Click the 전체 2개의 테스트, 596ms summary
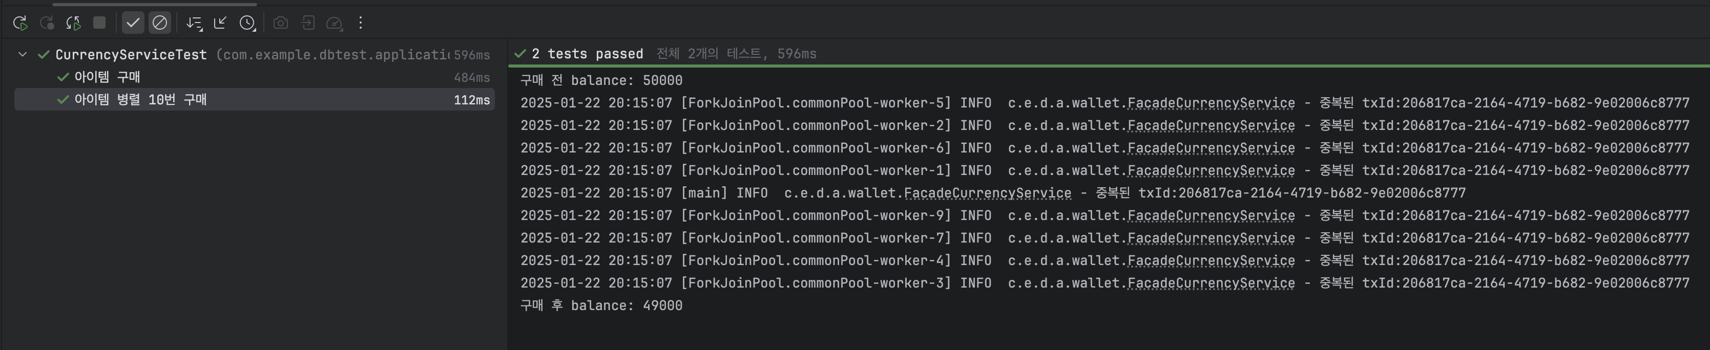 [x=737, y=54]
